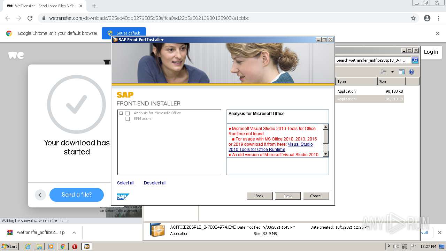Image resolution: width=446 pixels, height=251 pixels.
Task: Select EPM add-in tree label
Action: (x=143, y=119)
